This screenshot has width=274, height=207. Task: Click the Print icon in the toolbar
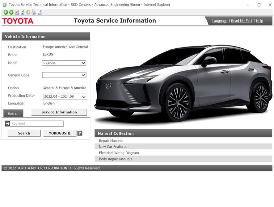click(34, 12)
